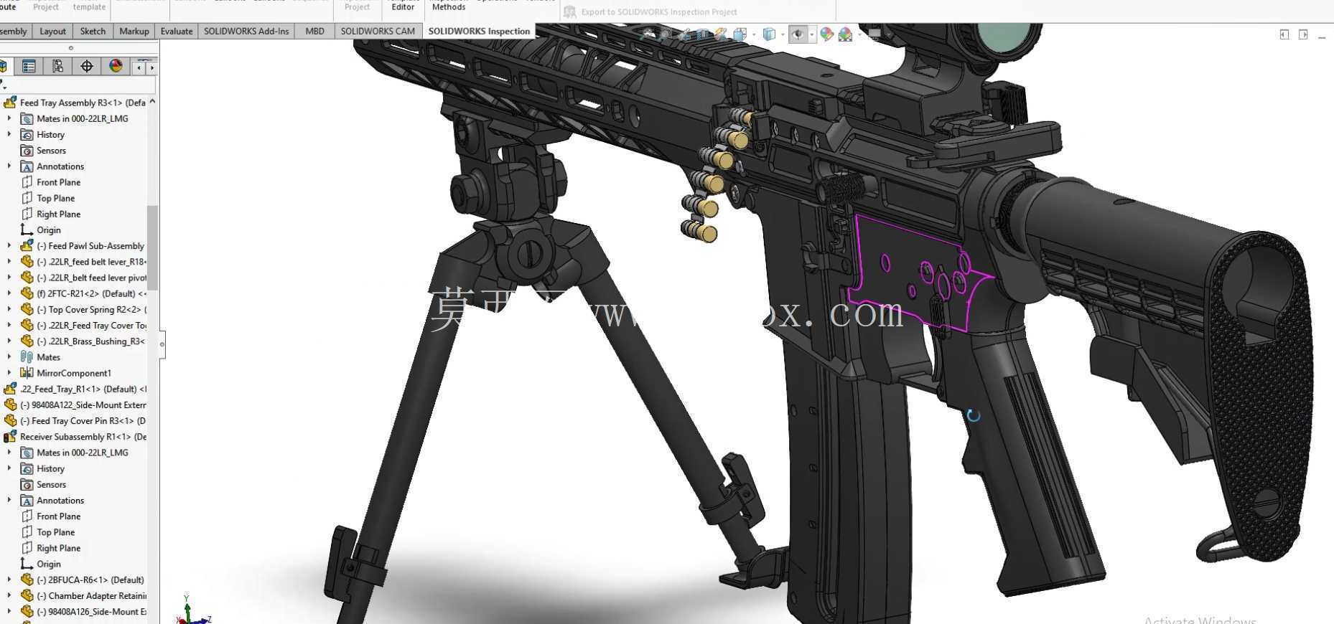1334x624 pixels.
Task: Select .22LR_feed belt lever_R18 component
Action: tap(83, 262)
